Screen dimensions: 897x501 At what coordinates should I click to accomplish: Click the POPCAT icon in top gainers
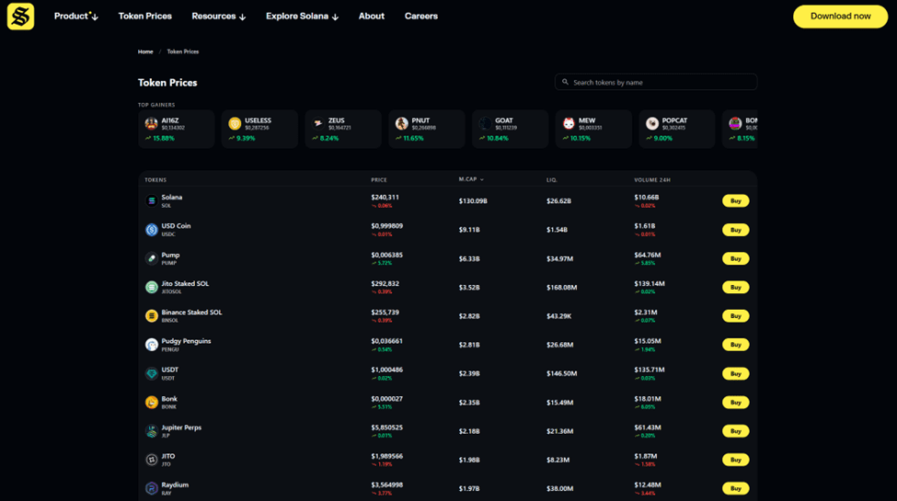[652, 123]
